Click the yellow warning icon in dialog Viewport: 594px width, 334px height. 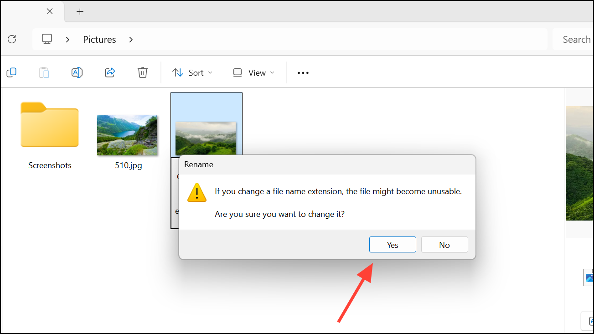(197, 192)
